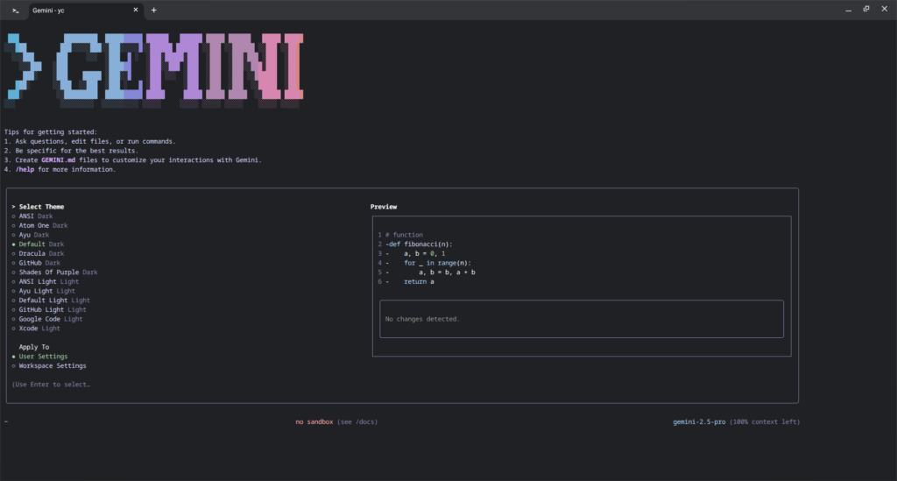Click the Select Theme heading
897x481 pixels.
(41, 207)
